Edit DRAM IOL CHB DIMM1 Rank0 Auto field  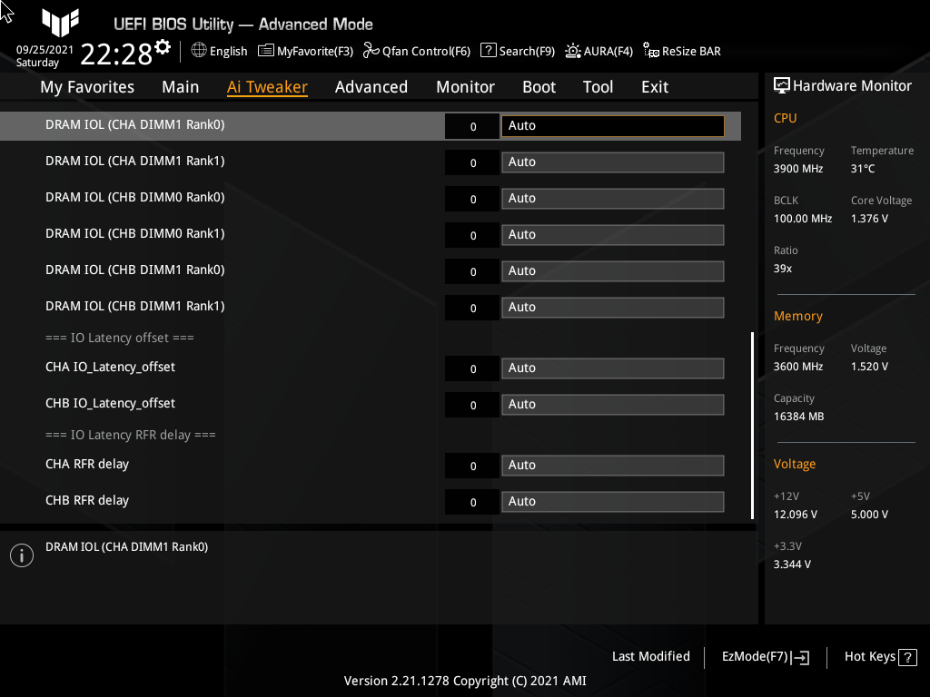click(x=613, y=270)
